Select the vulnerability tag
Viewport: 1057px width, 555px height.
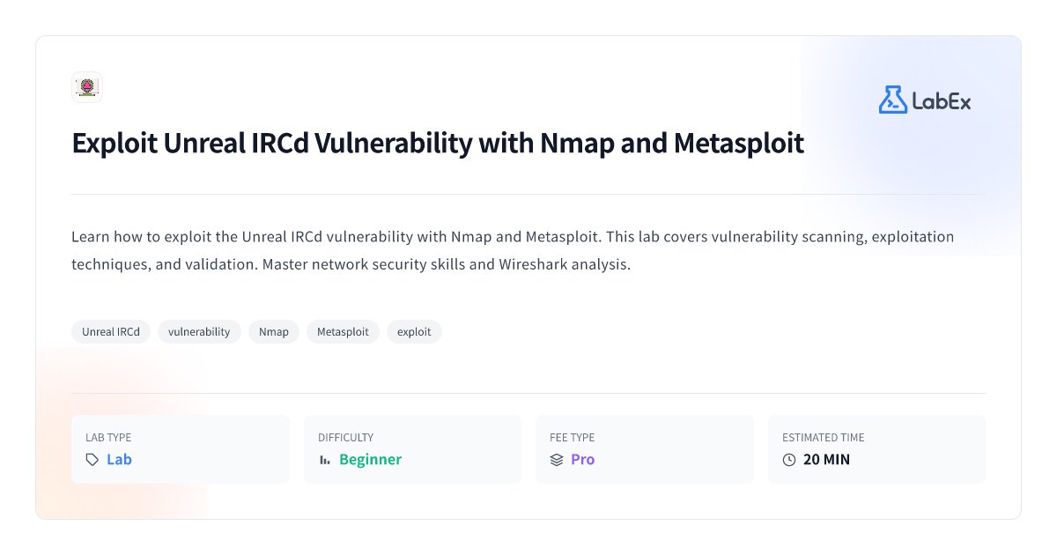click(x=199, y=332)
